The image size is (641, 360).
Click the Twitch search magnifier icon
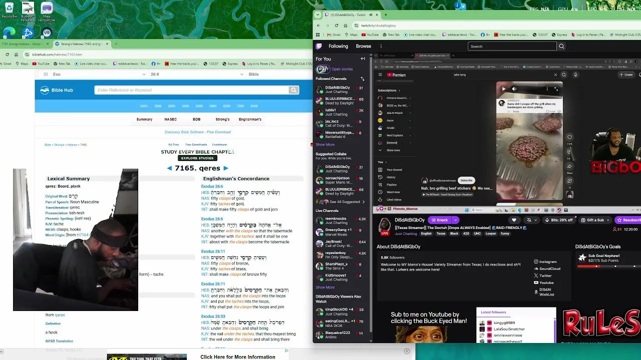561,46
